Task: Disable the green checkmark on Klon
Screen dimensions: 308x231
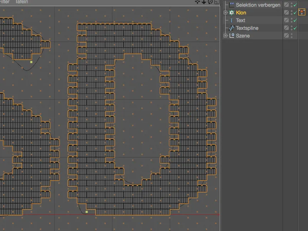Action: [x=295, y=12]
